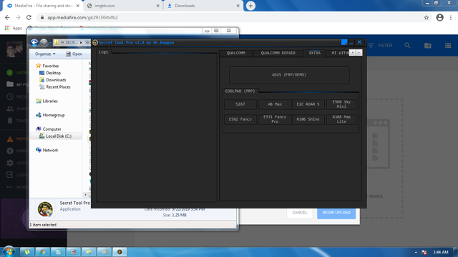Screen dimensions: 458x257
Task: Switch to the QUALCOMM REPAIR tab
Action: tap(278, 53)
